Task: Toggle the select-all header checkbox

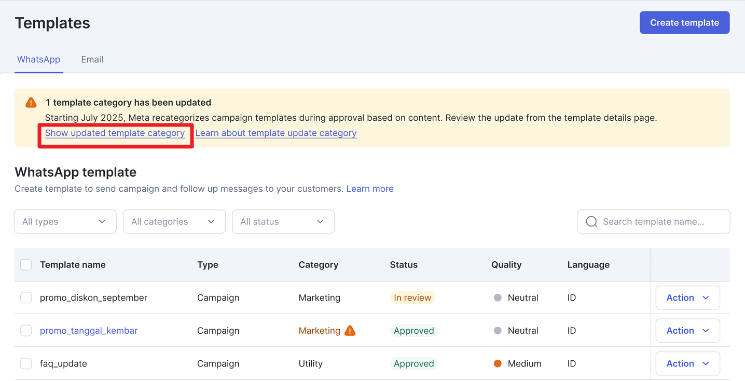Action: coord(26,265)
